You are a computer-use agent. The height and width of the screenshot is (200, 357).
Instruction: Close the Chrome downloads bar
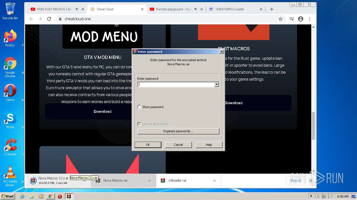(311, 181)
